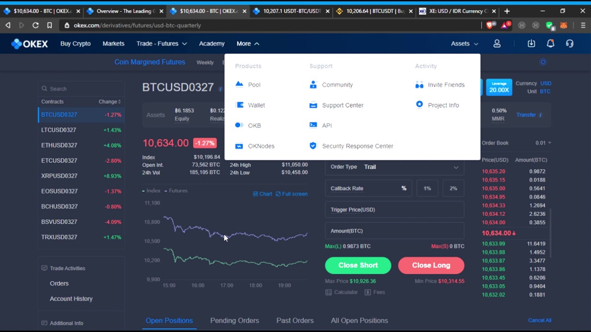Reload the browser page
The width and height of the screenshot is (591, 332).
[36, 25]
